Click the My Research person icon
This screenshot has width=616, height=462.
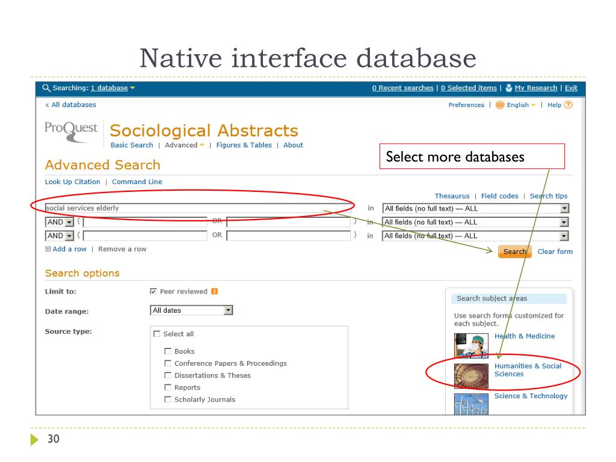click(509, 88)
